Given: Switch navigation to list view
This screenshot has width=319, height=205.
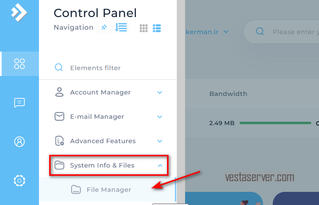Looking at the screenshot, I should (x=157, y=28).
